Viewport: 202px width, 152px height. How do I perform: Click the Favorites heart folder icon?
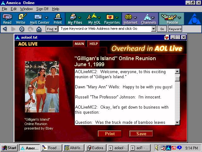(x=110, y=17)
